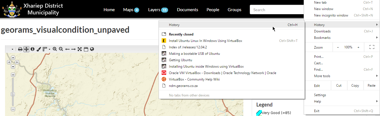Open the Home navigation link
The image size is (380, 116).
tap(109, 10)
